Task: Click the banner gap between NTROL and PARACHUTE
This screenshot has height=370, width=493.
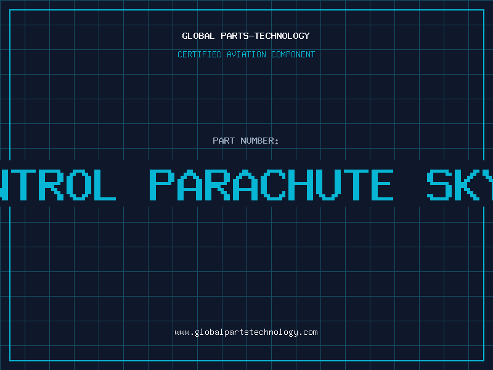Action: click(132, 184)
